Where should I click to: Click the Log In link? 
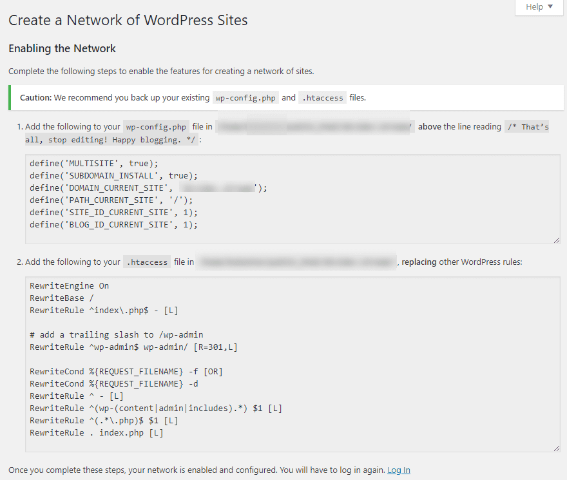pos(399,470)
